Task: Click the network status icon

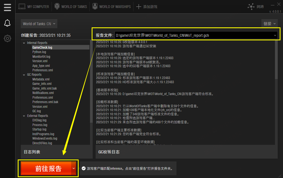Action: tap(251, 7)
